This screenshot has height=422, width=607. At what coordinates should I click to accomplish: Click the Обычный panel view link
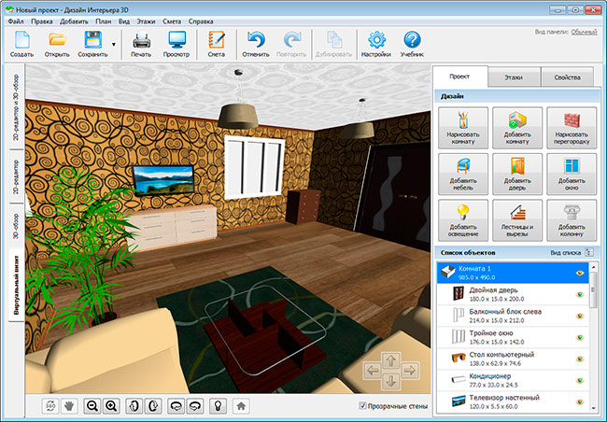coord(585,32)
